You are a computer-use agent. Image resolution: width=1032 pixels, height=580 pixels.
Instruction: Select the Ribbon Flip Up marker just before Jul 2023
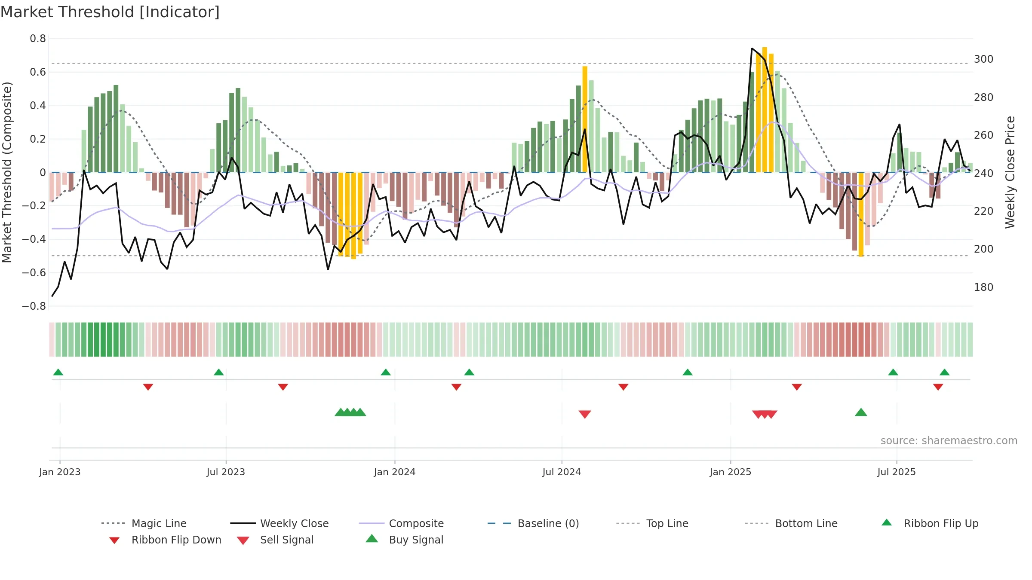pos(218,372)
